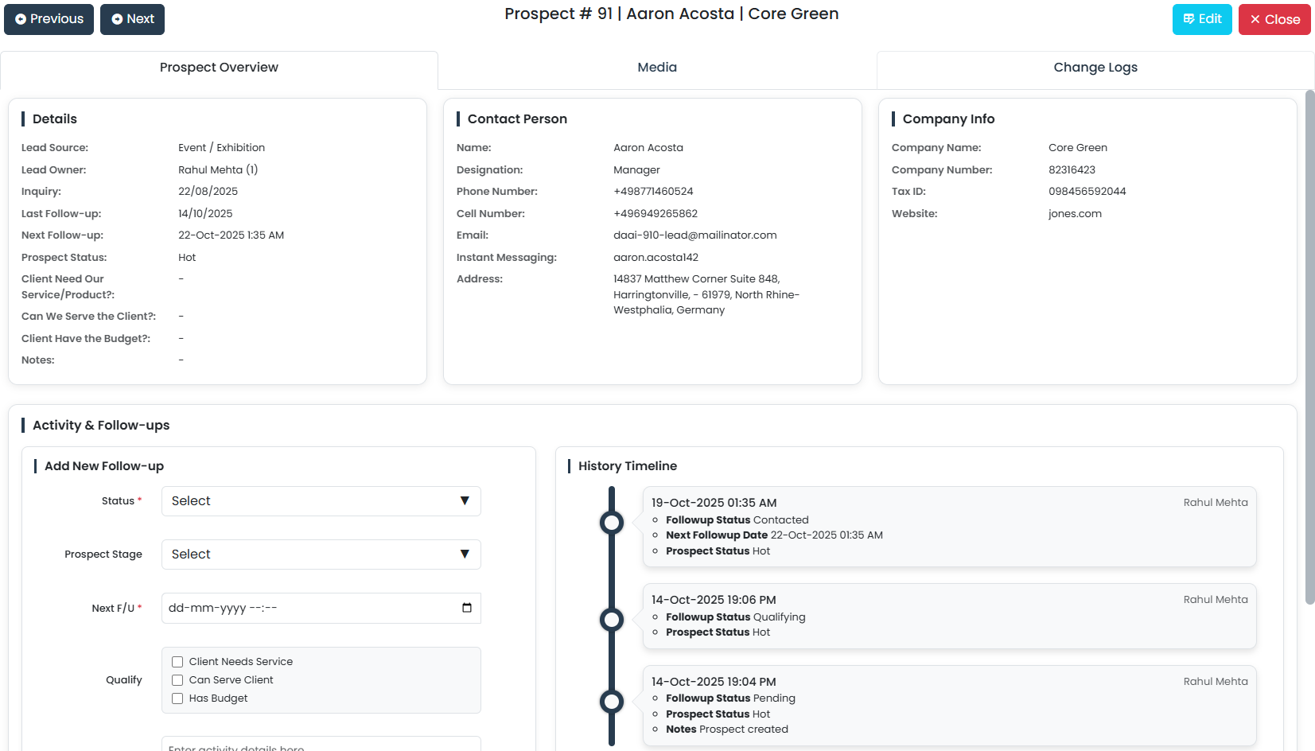Click the Next button to view next prospect
This screenshot has height=751, width=1315.
[132, 19]
